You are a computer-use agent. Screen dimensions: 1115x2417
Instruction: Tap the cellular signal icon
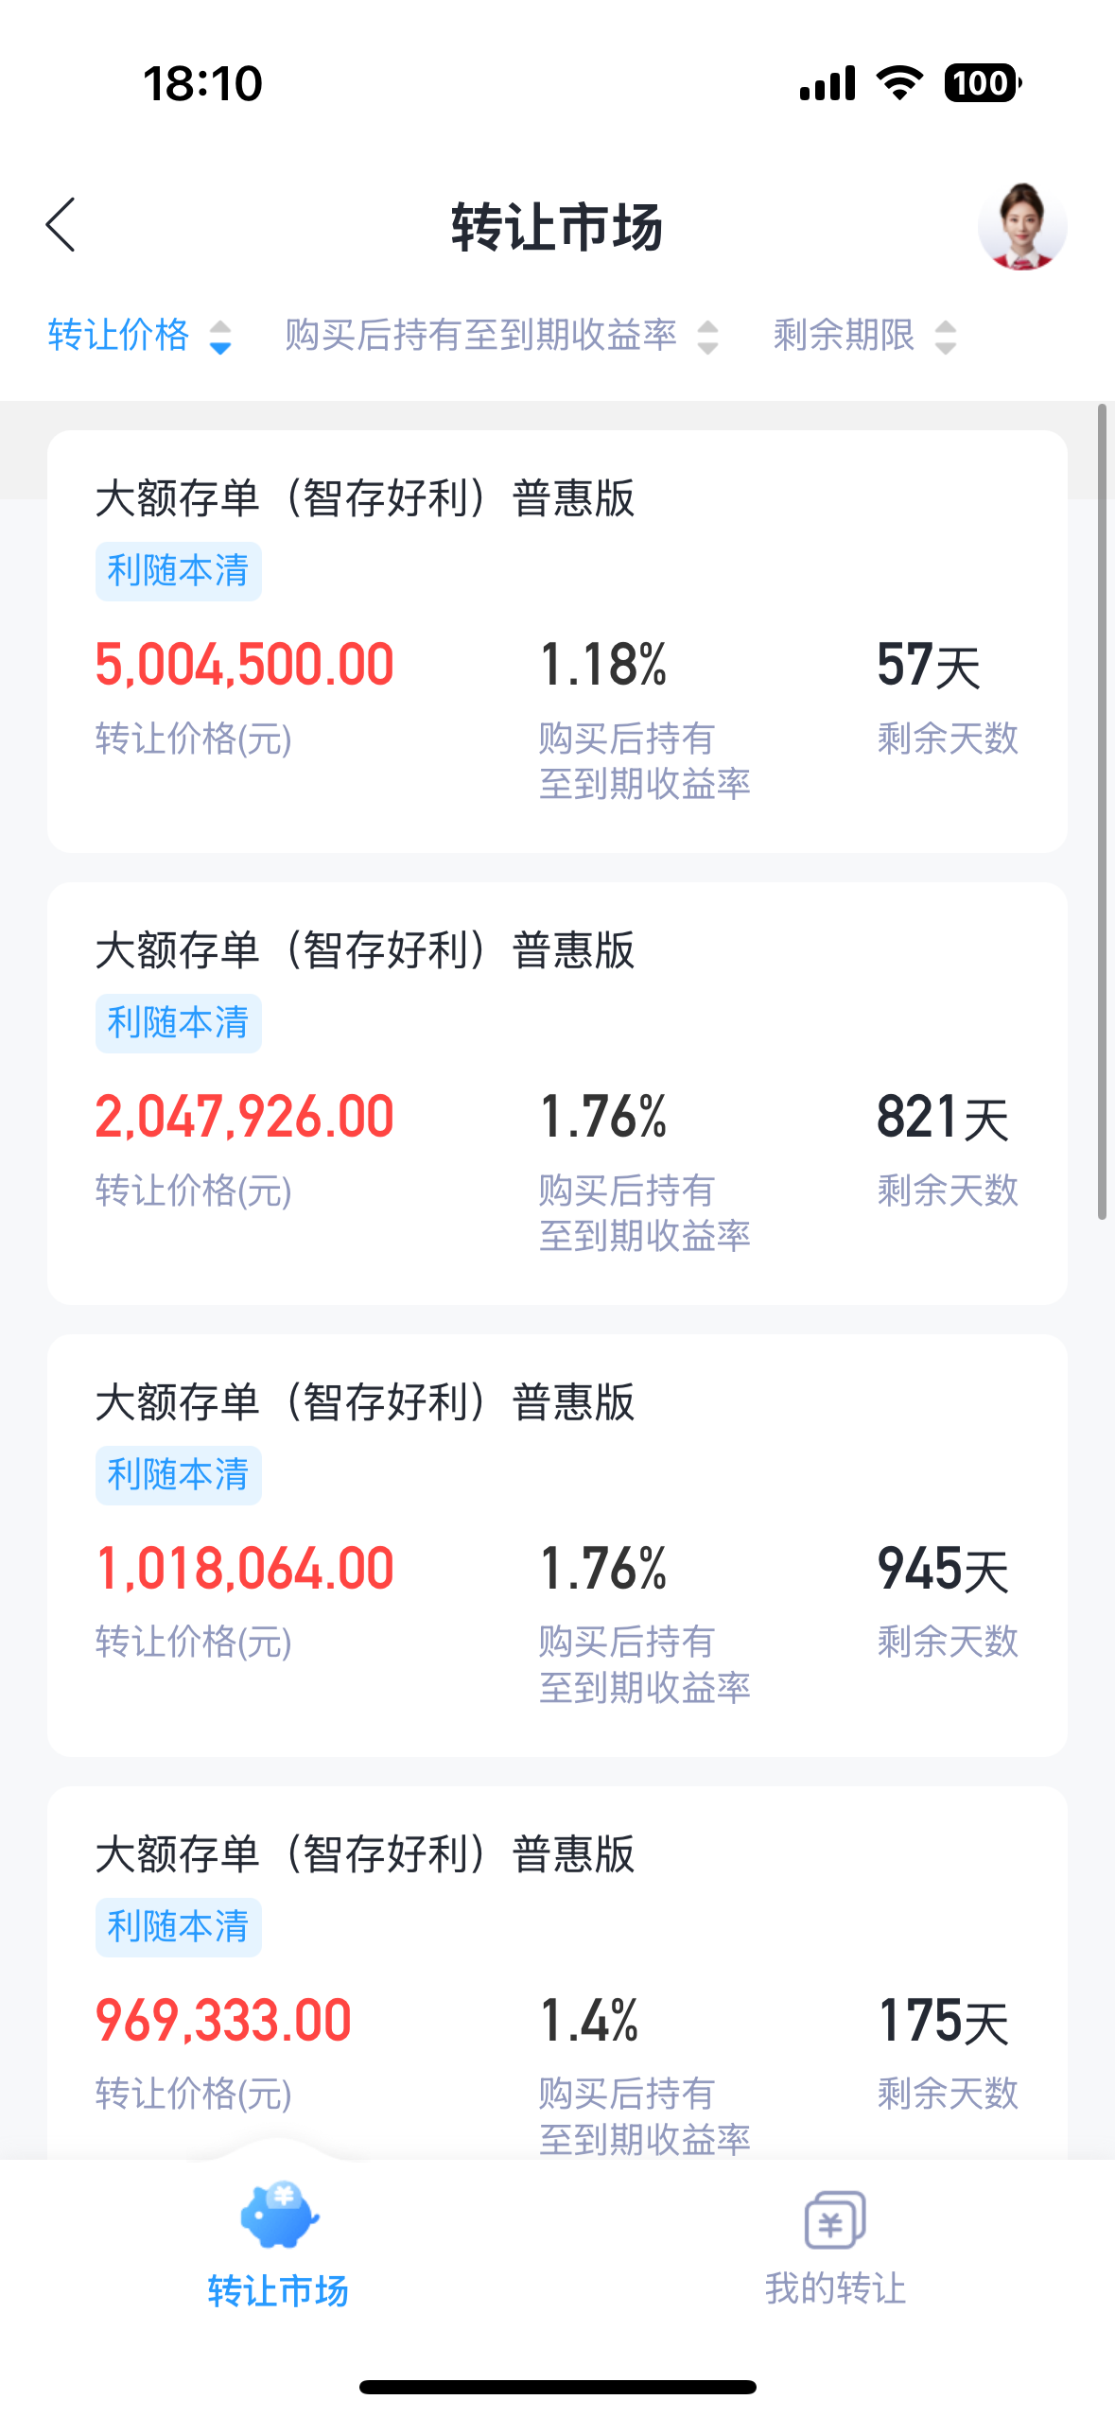pyautogui.click(x=828, y=83)
